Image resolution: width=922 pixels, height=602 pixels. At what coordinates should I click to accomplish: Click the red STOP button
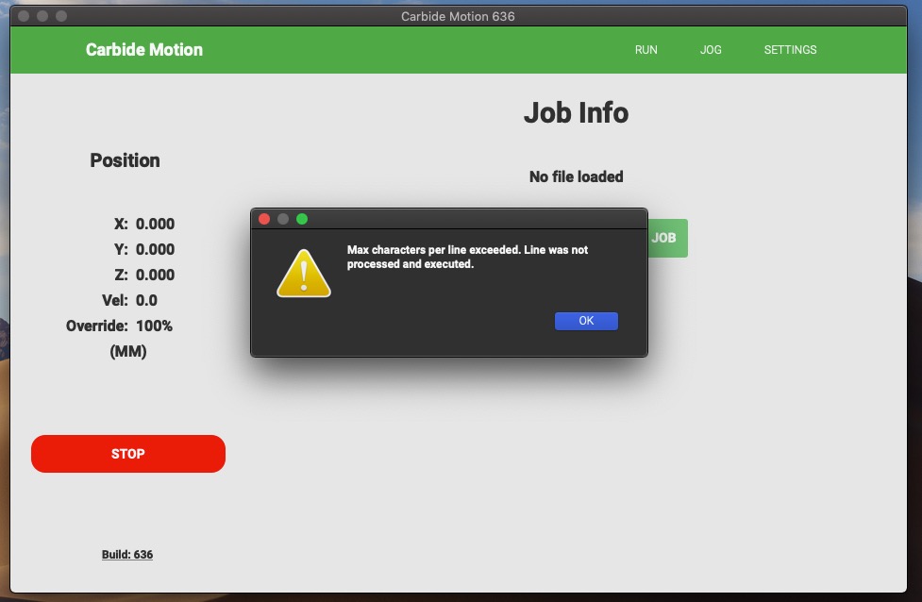click(x=128, y=454)
